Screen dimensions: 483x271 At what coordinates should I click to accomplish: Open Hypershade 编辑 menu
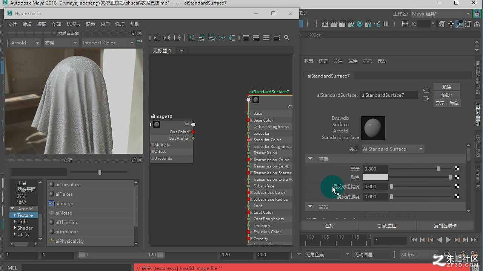(x=27, y=24)
